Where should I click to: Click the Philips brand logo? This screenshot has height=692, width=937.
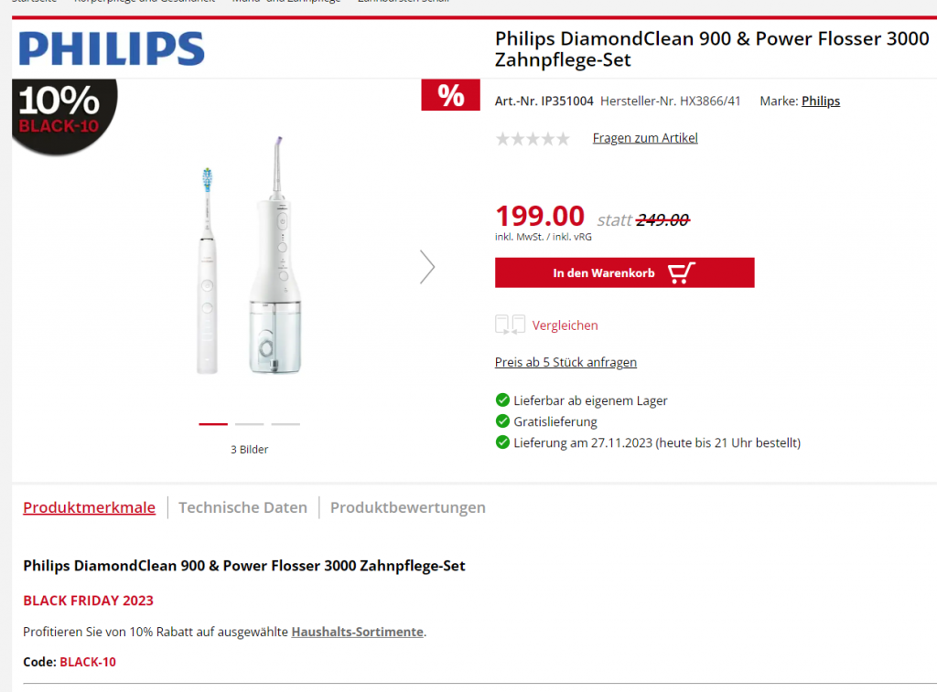coord(112,49)
